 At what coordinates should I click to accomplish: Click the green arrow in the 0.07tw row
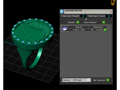tap(105, 30)
